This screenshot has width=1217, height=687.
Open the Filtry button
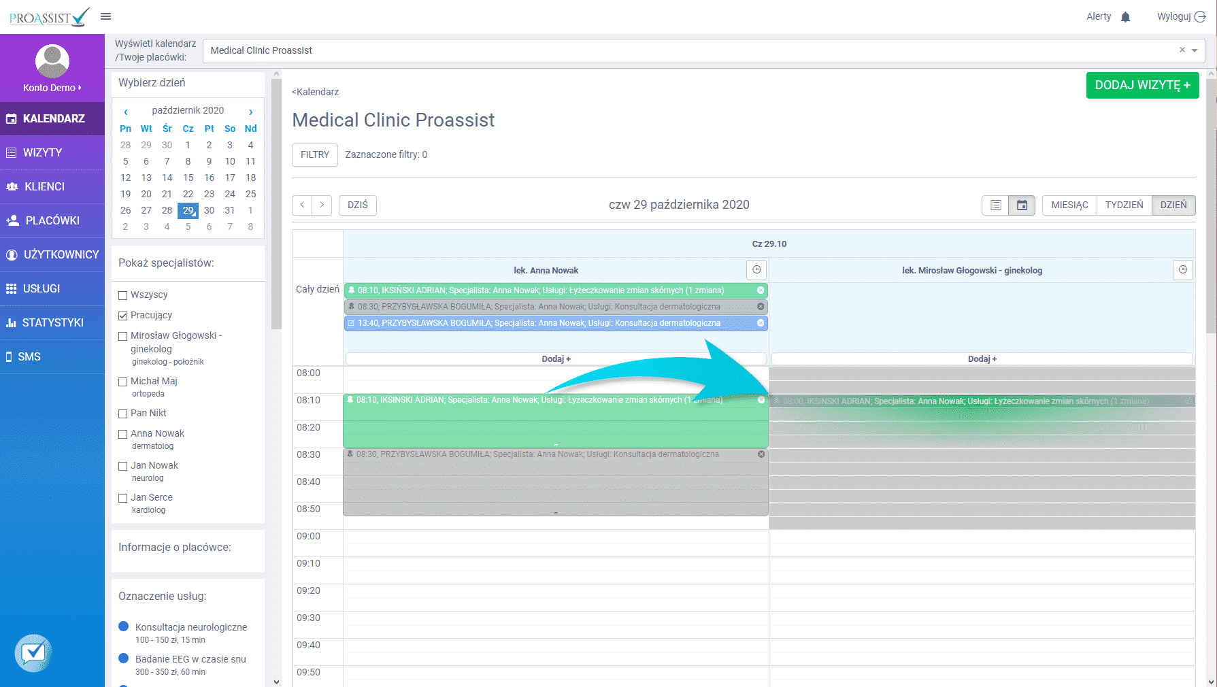pos(315,154)
